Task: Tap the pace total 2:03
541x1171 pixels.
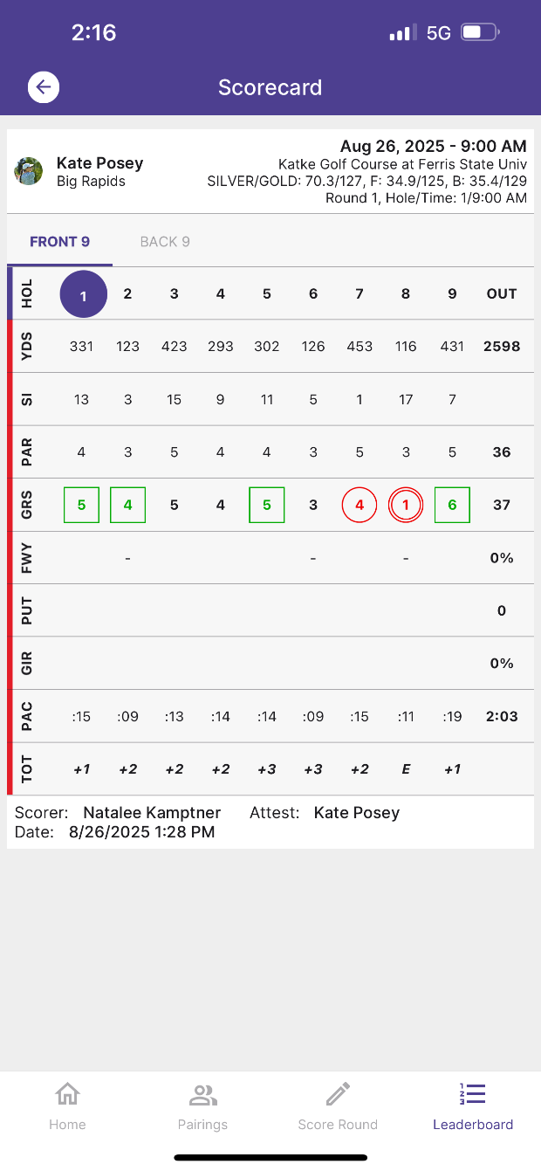Action: coord(502,716)
